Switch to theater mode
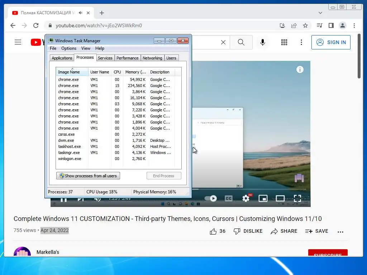Screen dimensions: 367x275 pos(280,198)
